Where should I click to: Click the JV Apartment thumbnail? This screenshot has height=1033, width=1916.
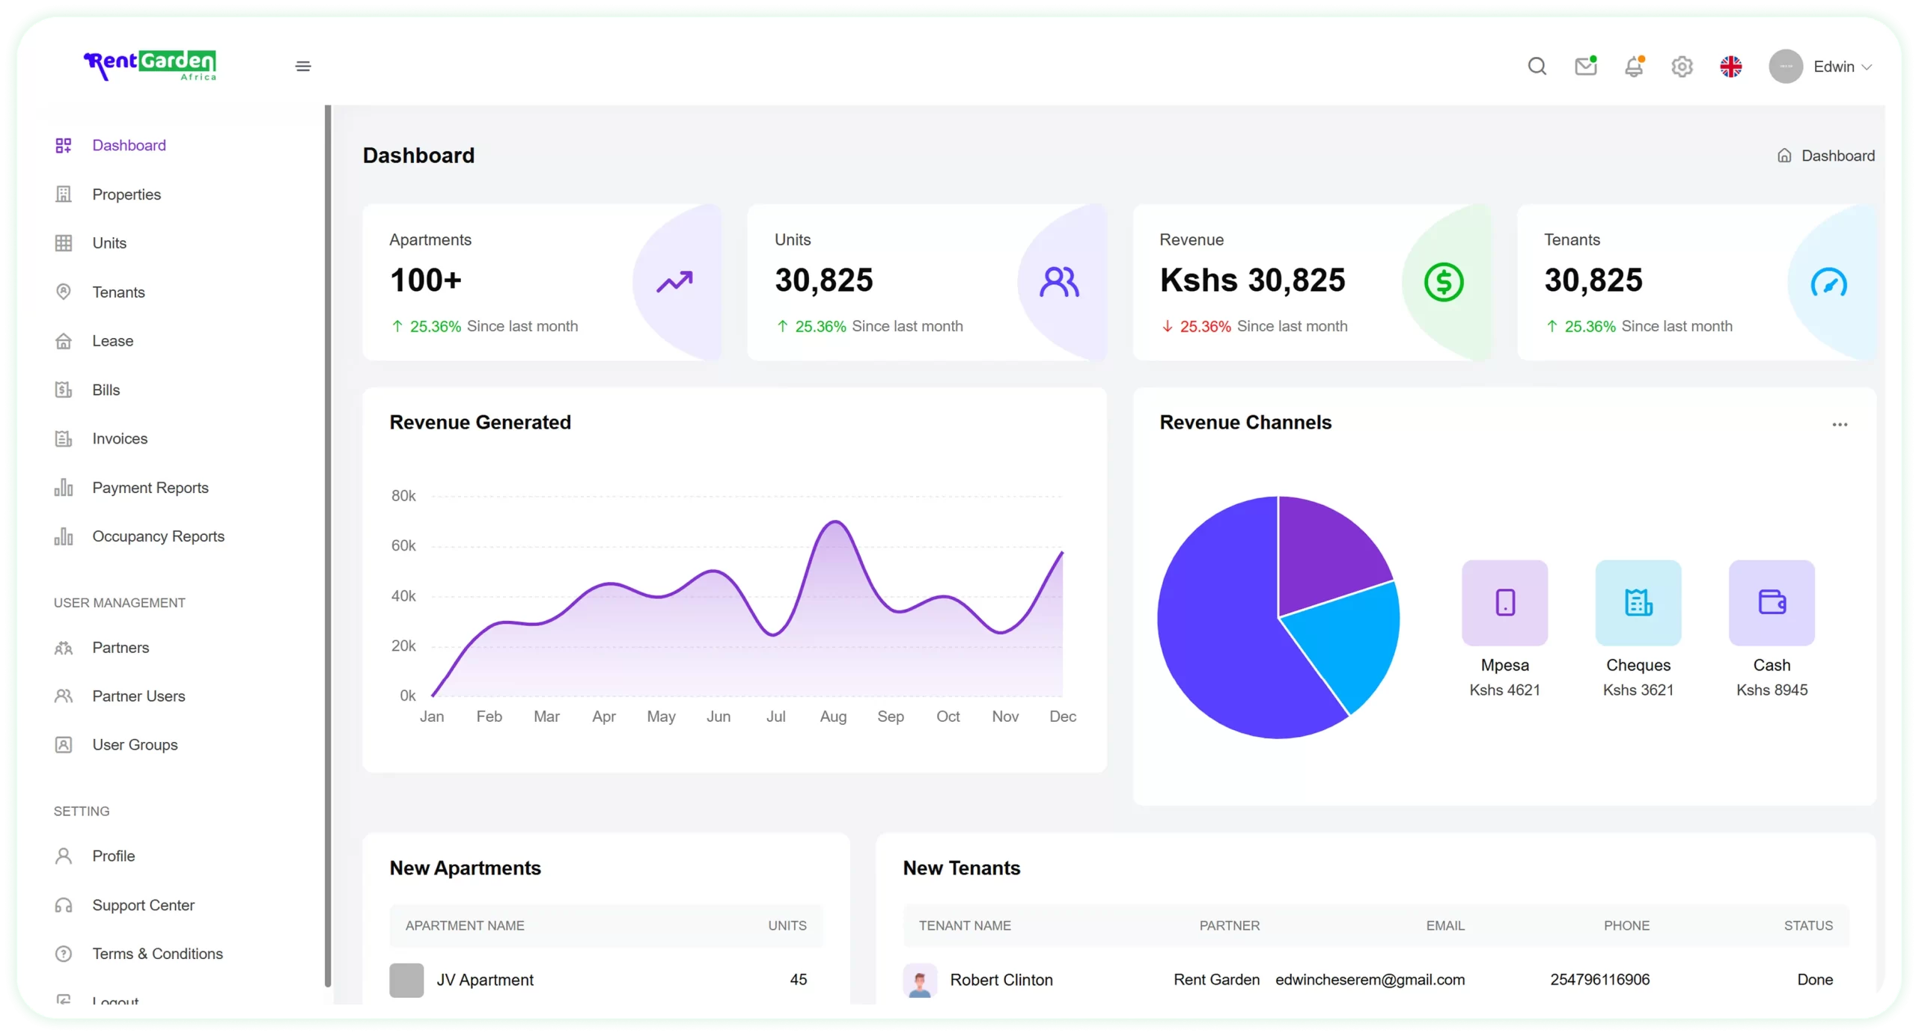(406, 980)
